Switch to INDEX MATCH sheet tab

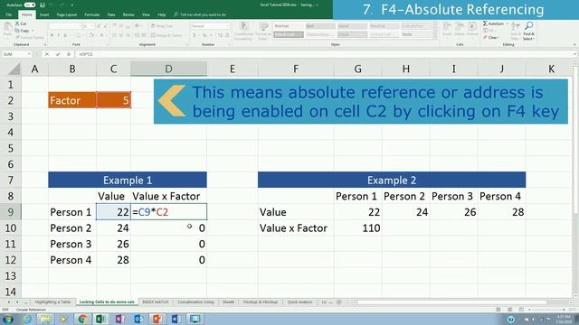155,302
